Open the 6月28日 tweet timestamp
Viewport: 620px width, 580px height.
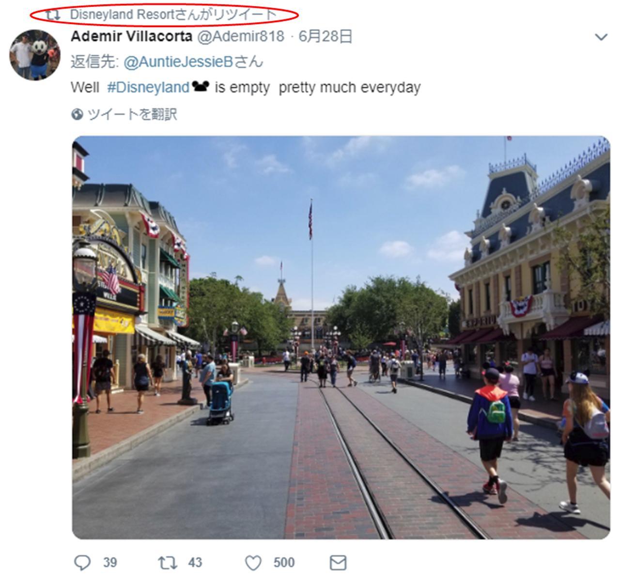(325, 36)
